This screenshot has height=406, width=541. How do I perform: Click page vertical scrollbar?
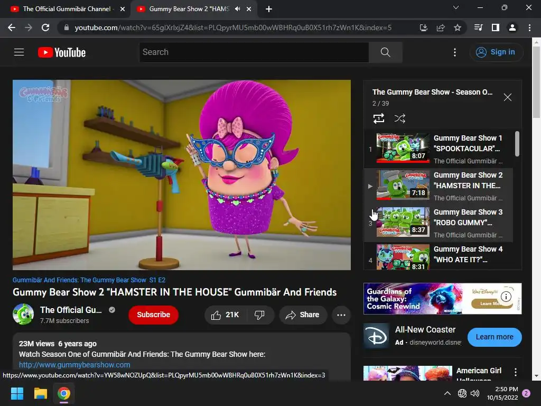[536, 83]
